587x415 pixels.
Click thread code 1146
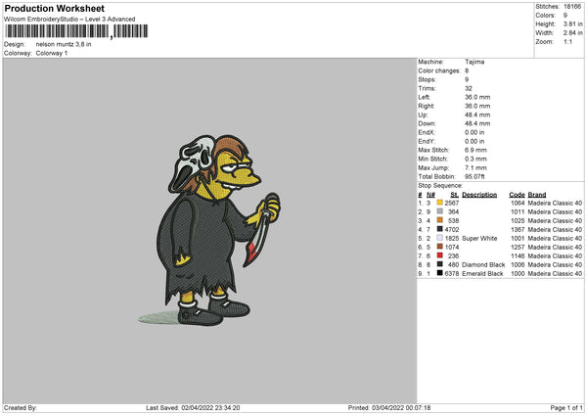pos(518,256)
